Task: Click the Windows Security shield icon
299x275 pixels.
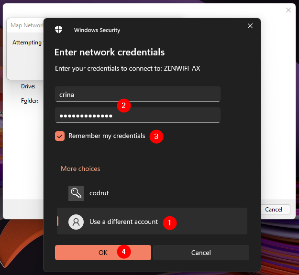Action: [58, 30]
